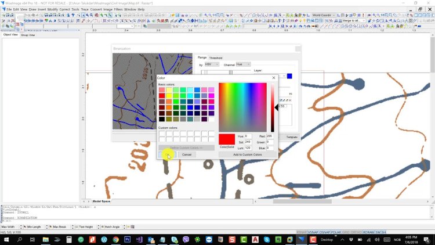Click Add to Custom Colors
435x245 pixels.
coord(248,154)
